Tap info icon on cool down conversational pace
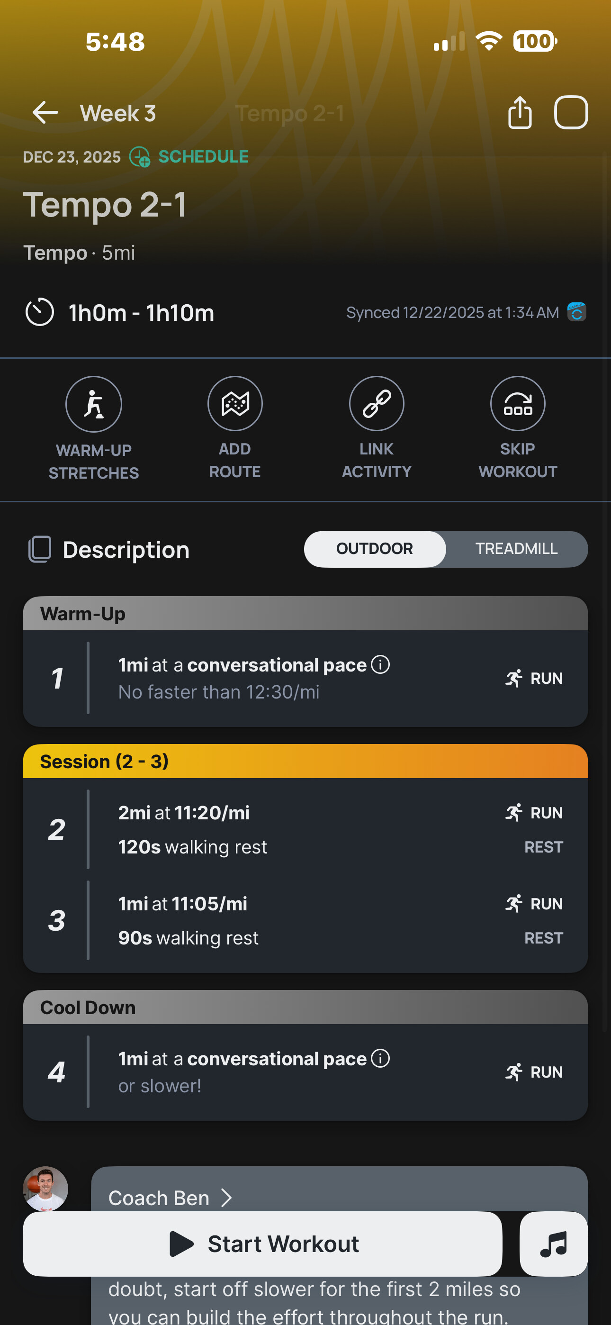This screenshot has width=611, height=1325. pos(381,1059)
